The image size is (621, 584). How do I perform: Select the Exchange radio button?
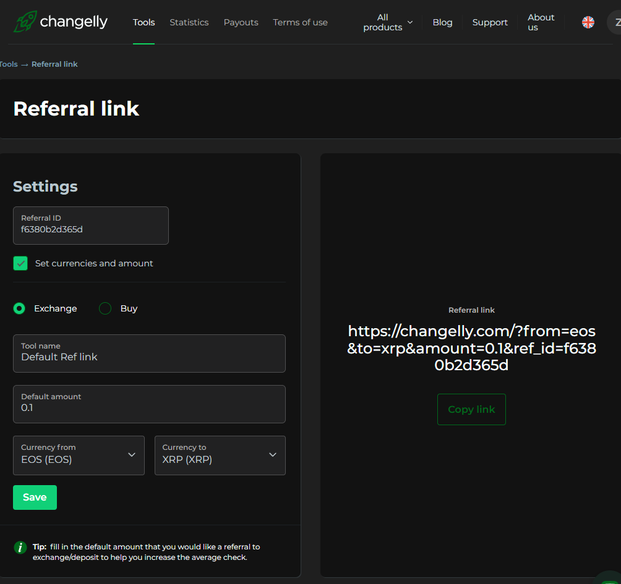click(x=19, y=308)
